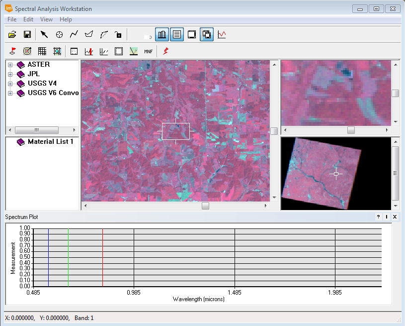Viewport: 405px width, 326px height.
Task: Click zoom view vertical scrollbar thumb
Action: pyautogui.click(x=396, y=93)
